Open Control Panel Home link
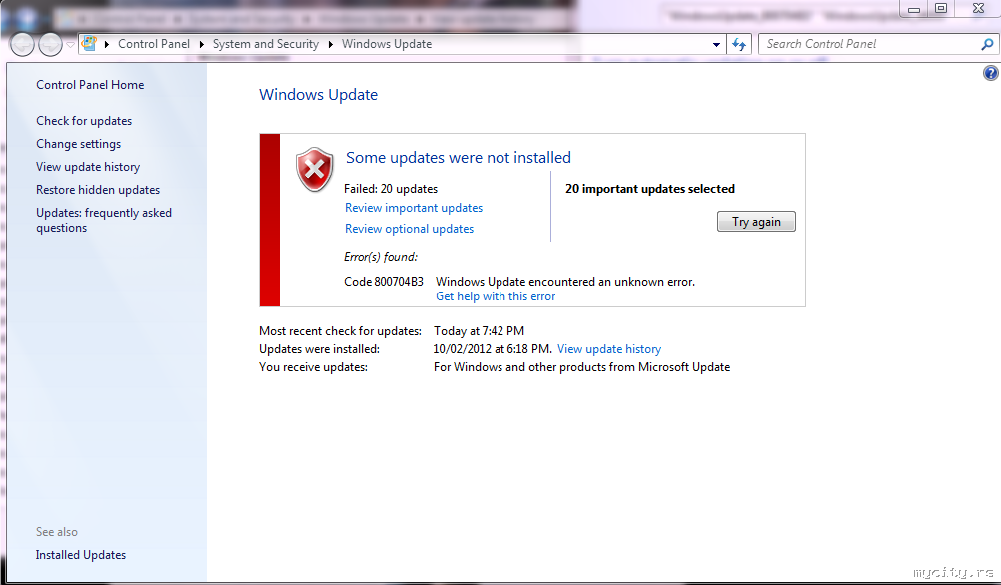 point(90,85)
